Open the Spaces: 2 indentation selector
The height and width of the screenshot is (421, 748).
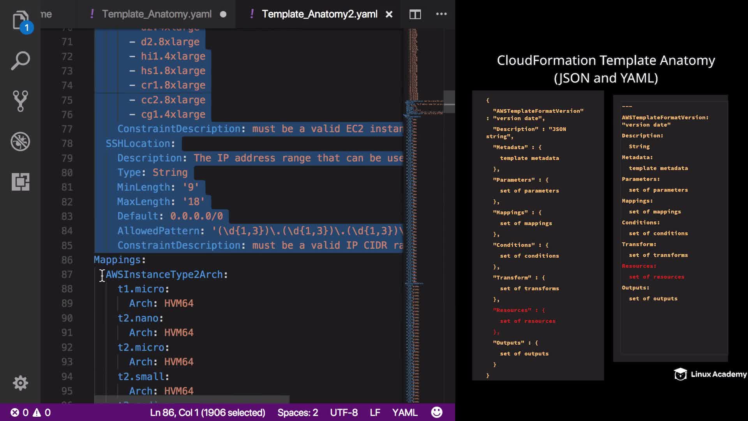click(x=298, y=412)
